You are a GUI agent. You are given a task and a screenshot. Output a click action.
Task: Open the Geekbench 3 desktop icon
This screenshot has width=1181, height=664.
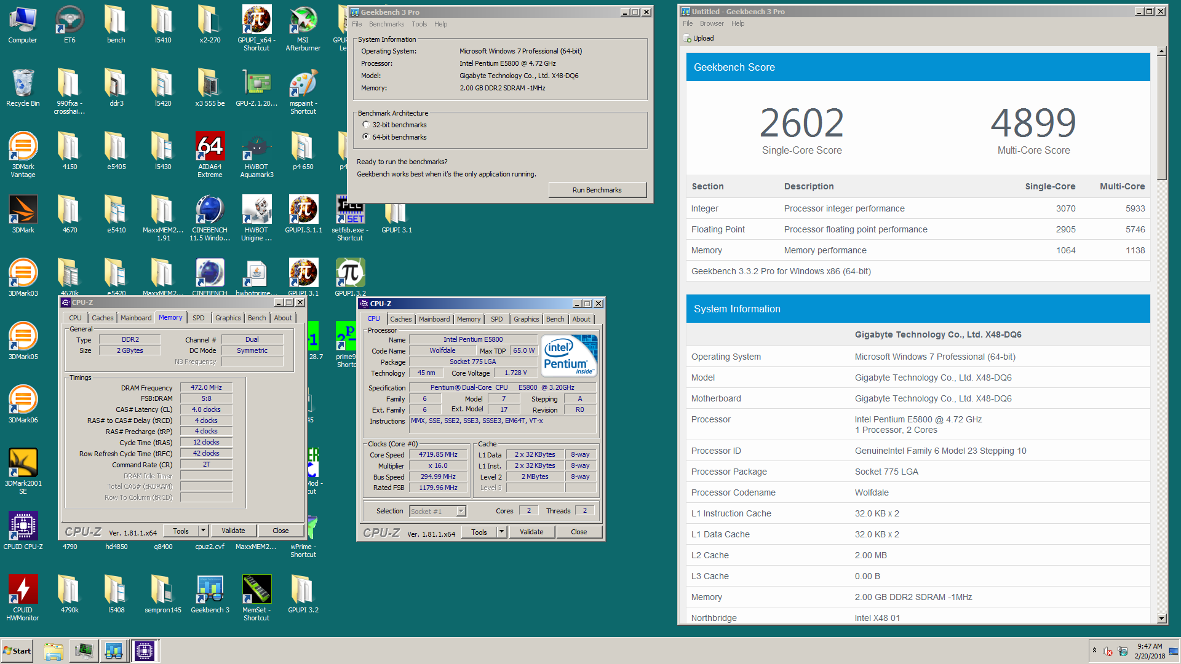click(x=210, y=594)
